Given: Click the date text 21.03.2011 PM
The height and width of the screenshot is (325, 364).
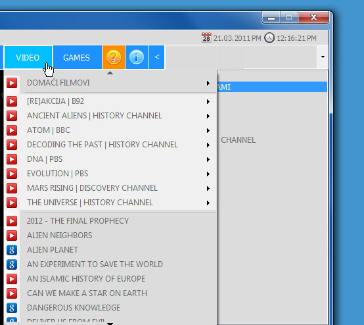Looking at the screenshot, I should click(x=237, y=38).
